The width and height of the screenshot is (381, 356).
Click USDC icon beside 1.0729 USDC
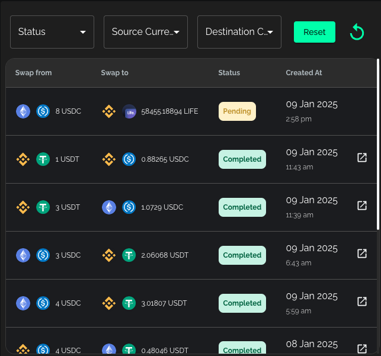tap(129, 207)
